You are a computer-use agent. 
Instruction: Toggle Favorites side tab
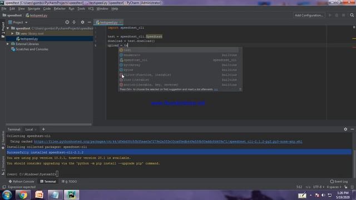(3, 140)
